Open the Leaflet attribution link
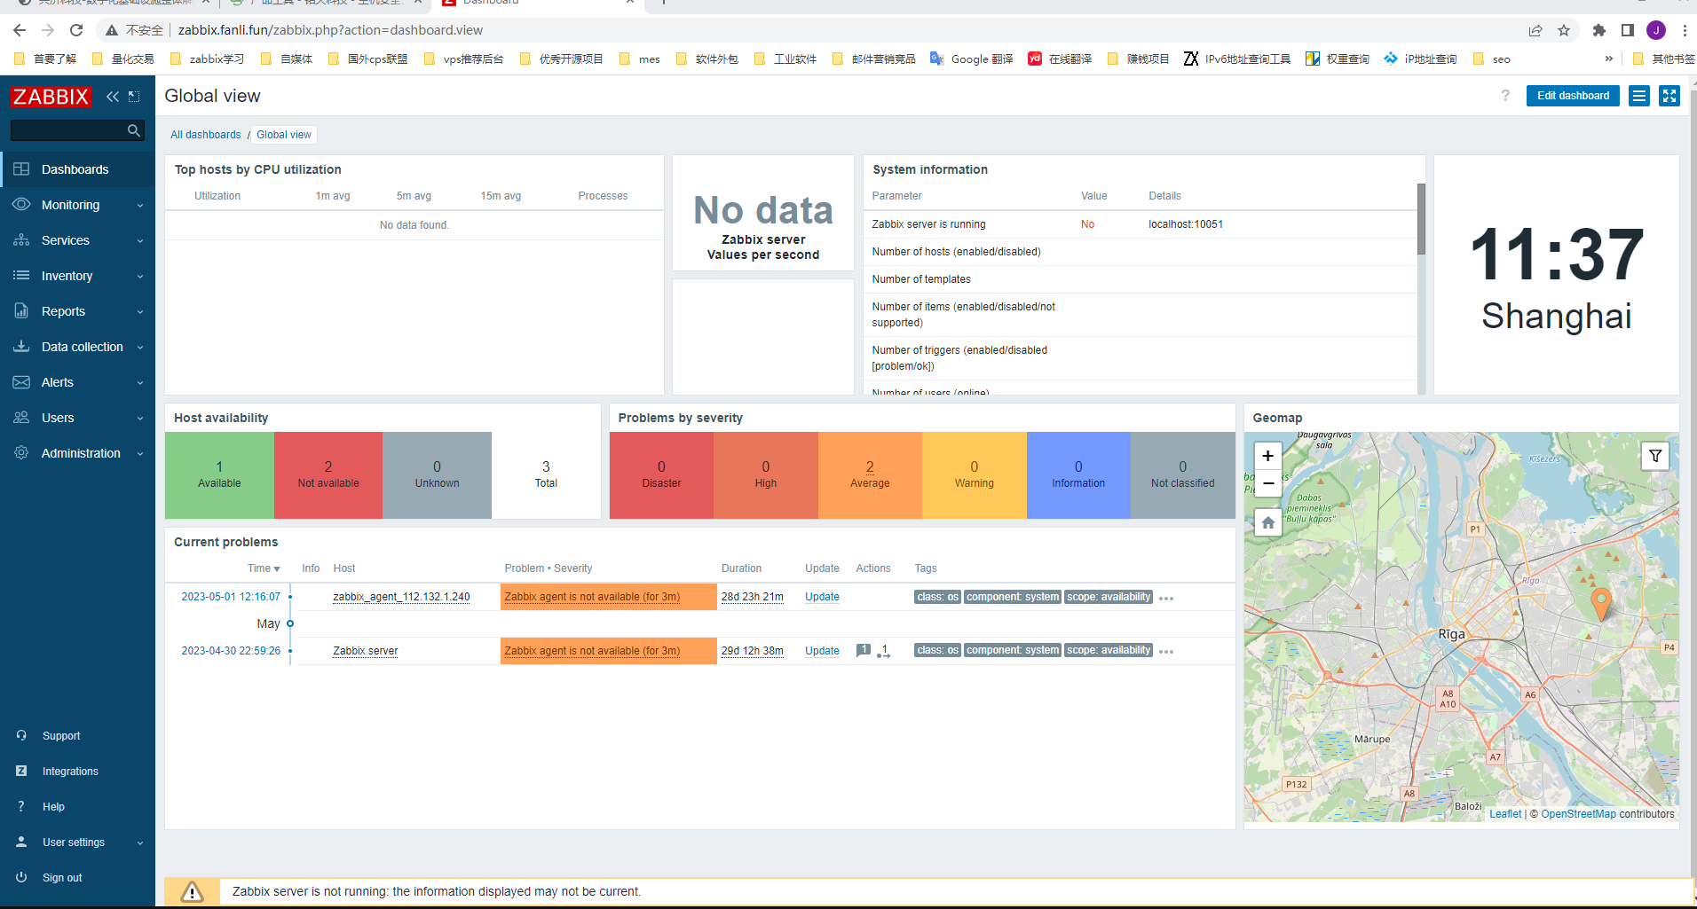The image size is (1697, 909). (x=1505, y=814)
